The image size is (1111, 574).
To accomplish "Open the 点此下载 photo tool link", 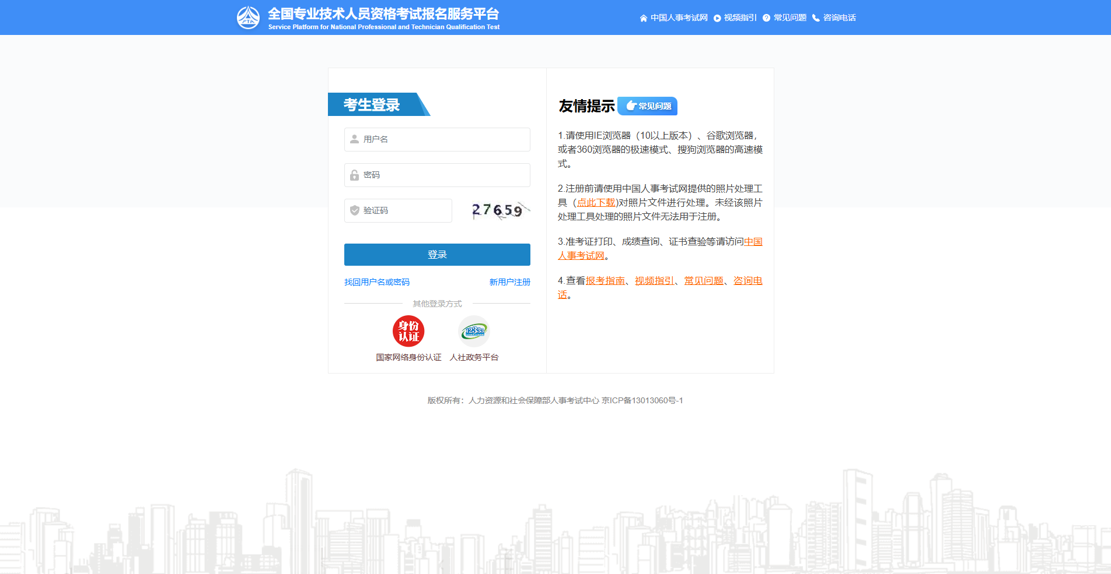I will click(596, 203).
